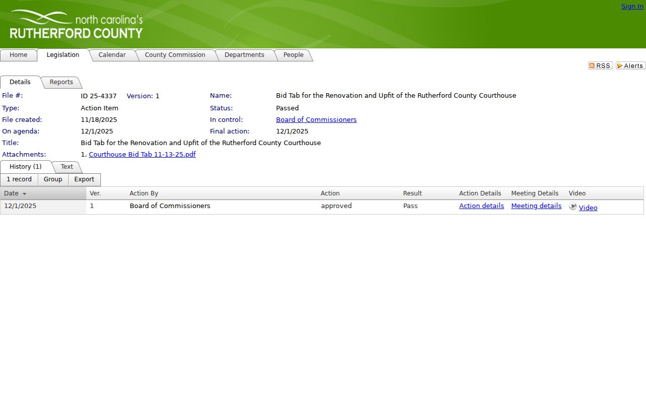The height and width of the screenshot is (403, 646).
Task: Click the 11/18/2025 file created date
Action: click(x=99, y=120)
